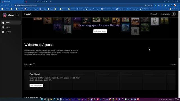Open the Home sidebar item
Image resolution: width=180 pixels, height=101 pixels.
pyautogui.click(x=11, y=22)
